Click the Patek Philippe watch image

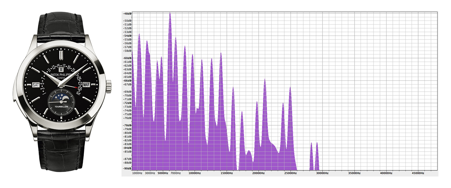[x=62, y=92]
